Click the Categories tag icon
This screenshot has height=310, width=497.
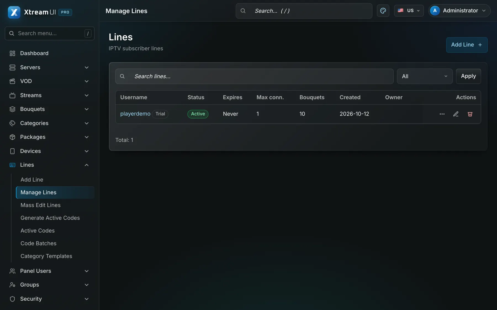[x=12, y=123]
